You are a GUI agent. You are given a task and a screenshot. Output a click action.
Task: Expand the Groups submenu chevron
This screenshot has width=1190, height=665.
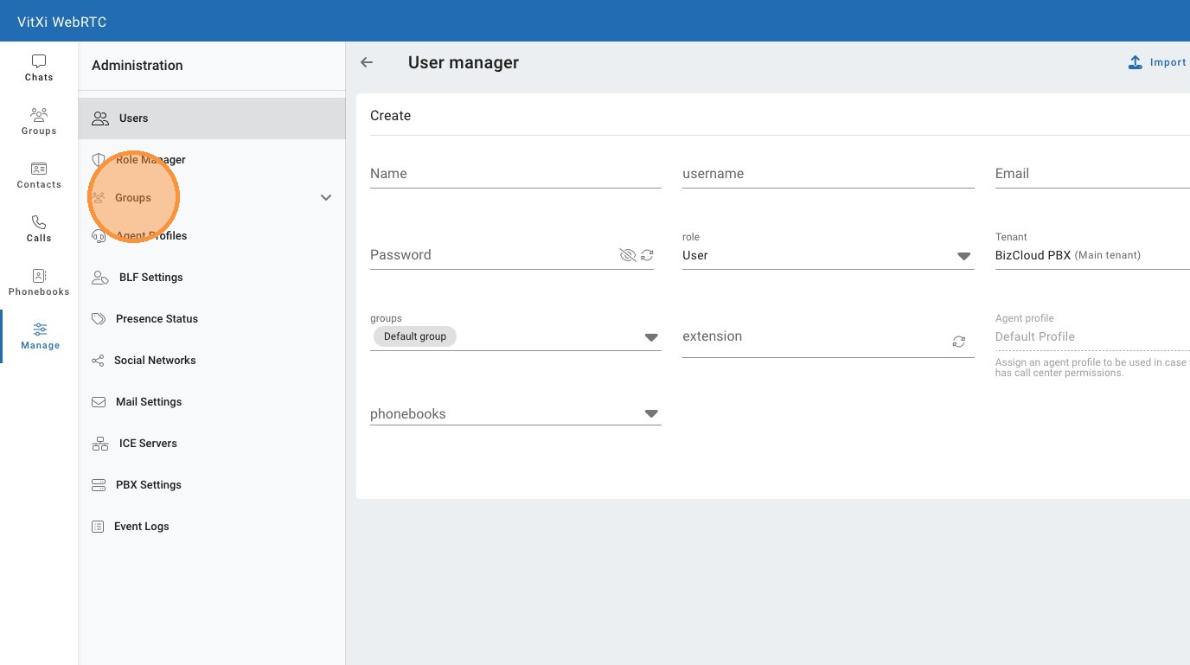pos(326,198)
